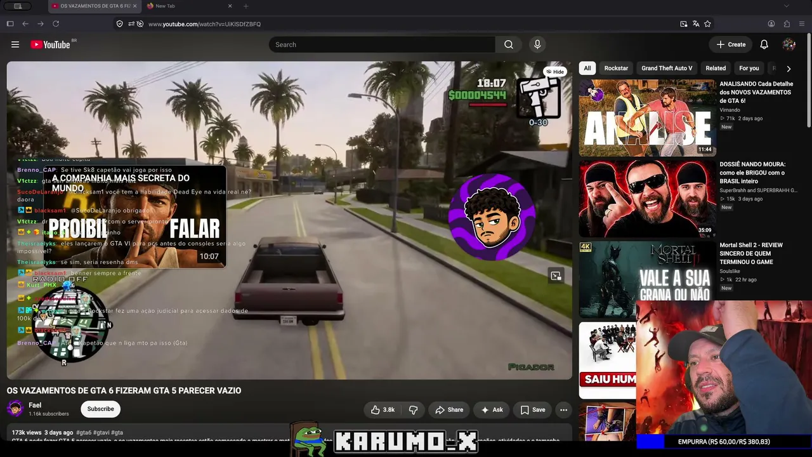Viewport: 812px width, 457px height.
Task: Open the Mortal Shell 2 REVIEW video title
Action: [752, 254]
